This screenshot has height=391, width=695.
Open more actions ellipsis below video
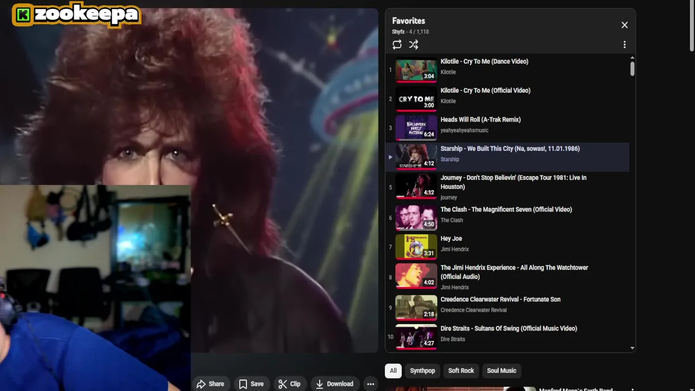tap(371, 384)
